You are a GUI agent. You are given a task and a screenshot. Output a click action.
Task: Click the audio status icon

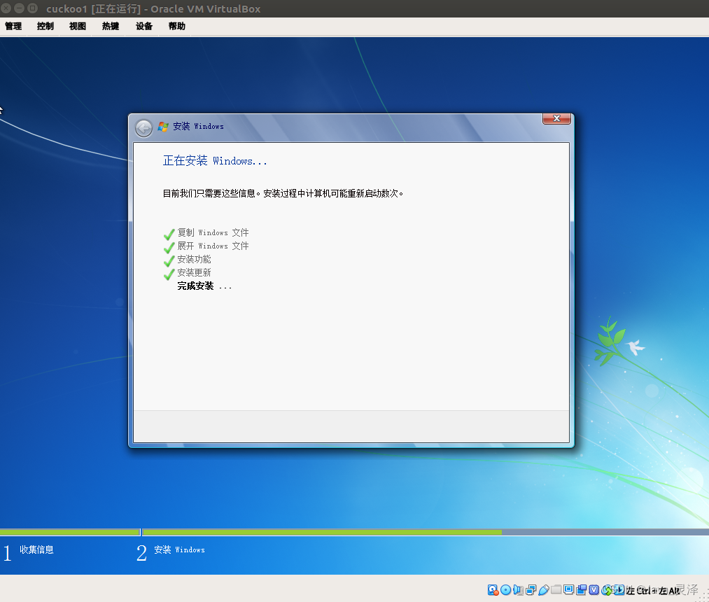click(517, 590)
